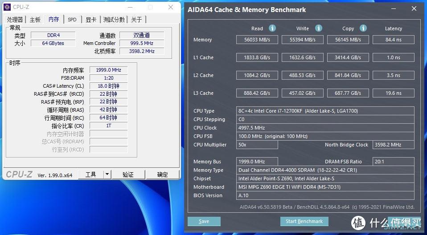Click L1 Cache Read value 1833.8 GB/s

click(257, 57)
